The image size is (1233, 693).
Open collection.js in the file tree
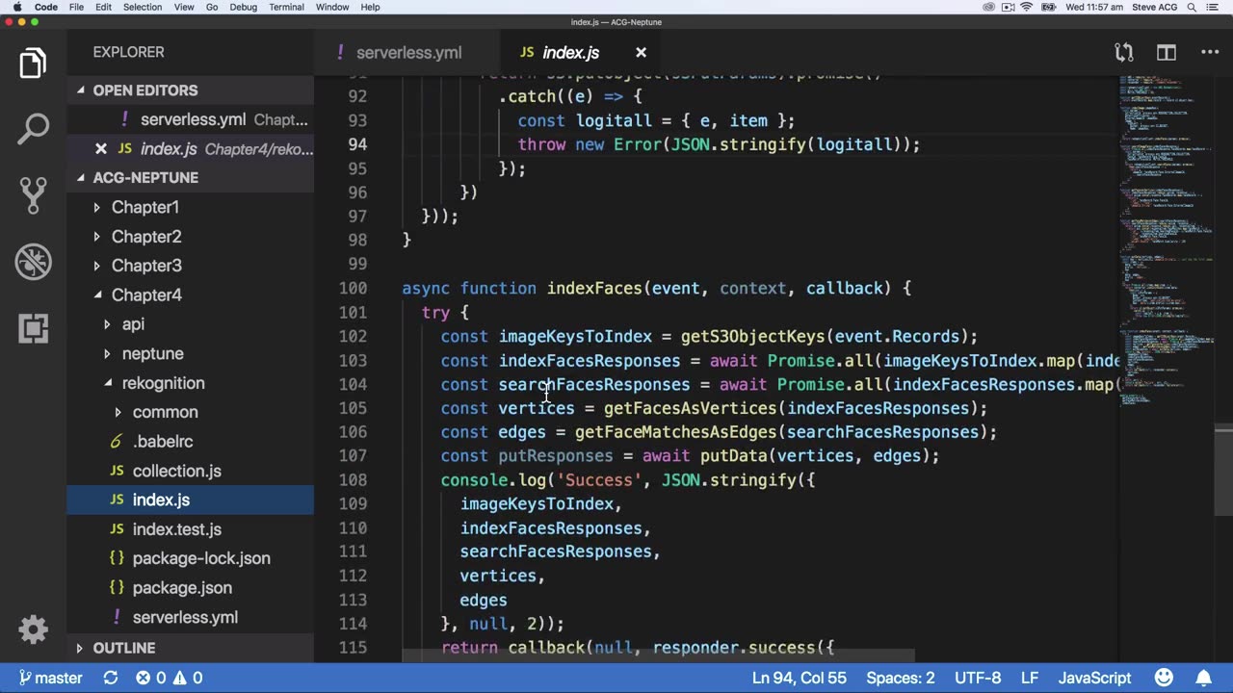click(176, 471)
